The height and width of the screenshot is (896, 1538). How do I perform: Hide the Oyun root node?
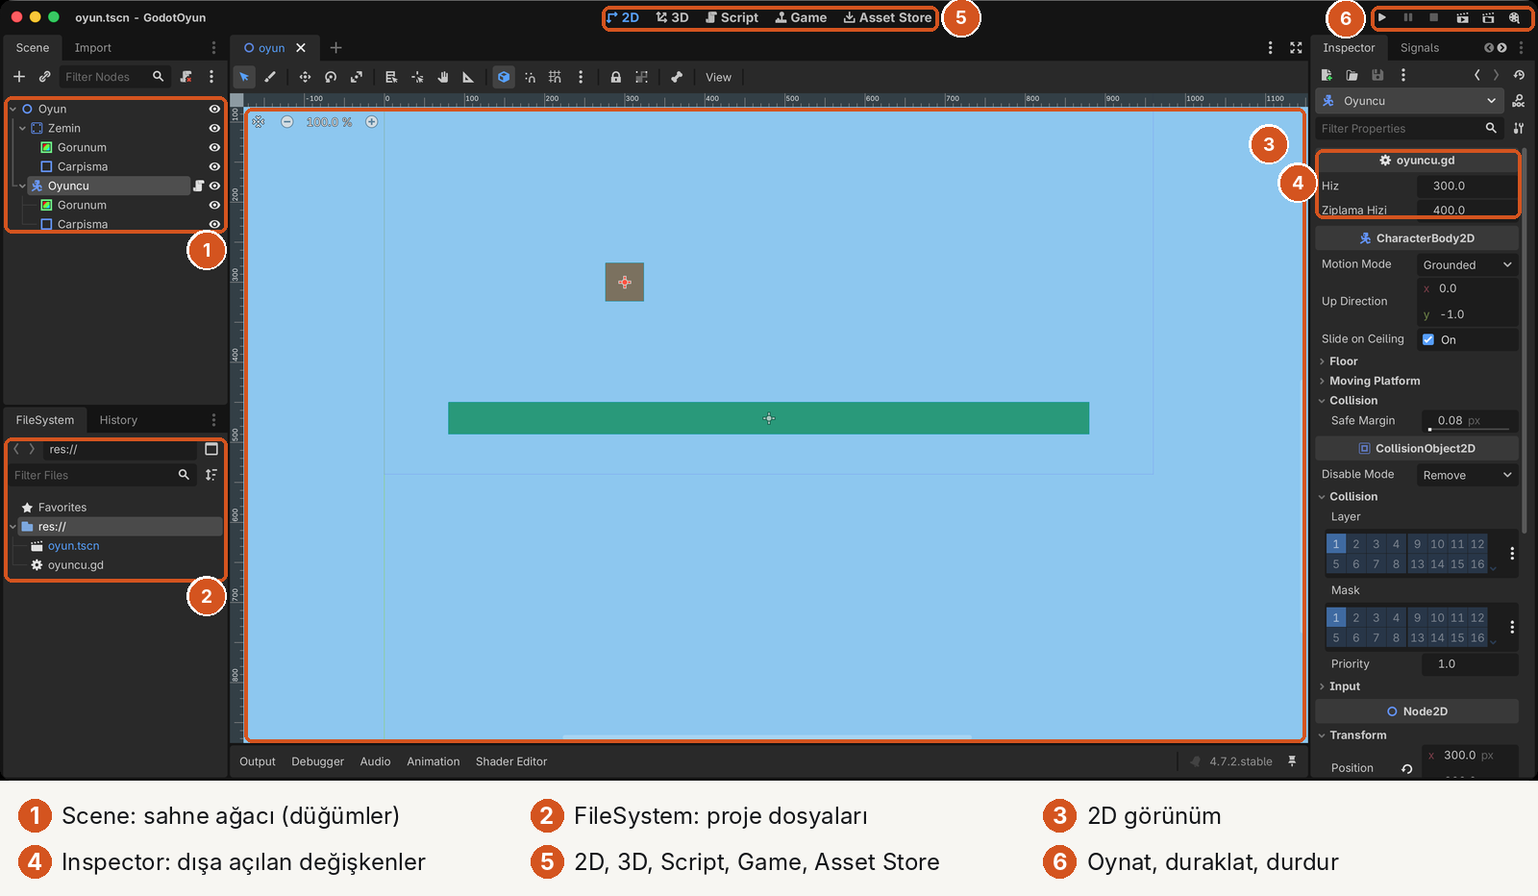point(214,109)
